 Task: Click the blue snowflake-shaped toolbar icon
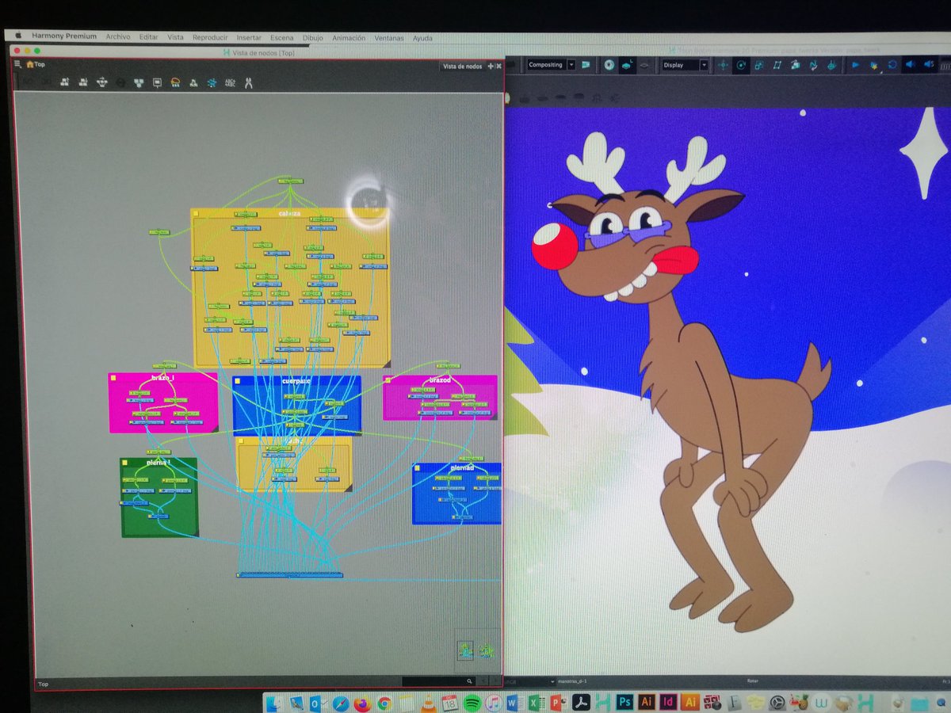click(x=212, y=82)
